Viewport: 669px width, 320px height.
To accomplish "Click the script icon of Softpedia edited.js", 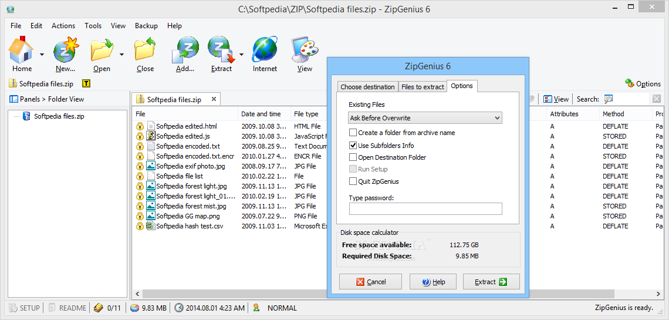I will 150,136.
